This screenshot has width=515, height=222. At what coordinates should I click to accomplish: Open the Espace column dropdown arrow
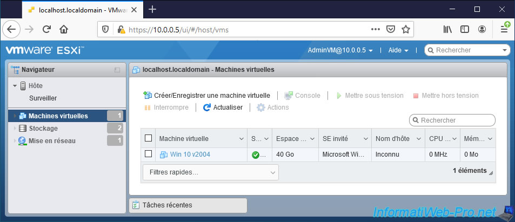click(x=312, y=139)
